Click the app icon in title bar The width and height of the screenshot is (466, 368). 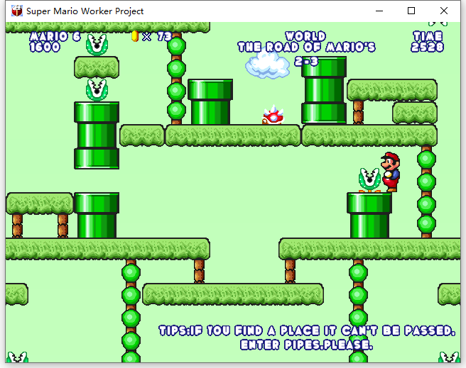pyautogui.click(x=17, y=11)
